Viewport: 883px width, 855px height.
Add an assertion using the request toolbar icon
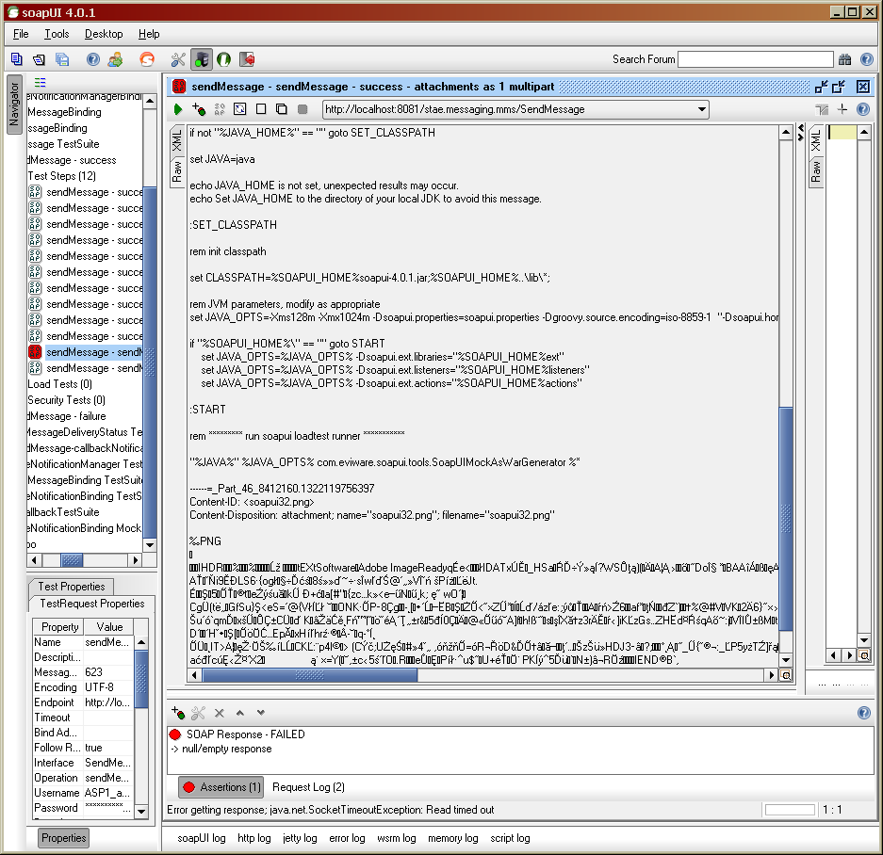199,110
